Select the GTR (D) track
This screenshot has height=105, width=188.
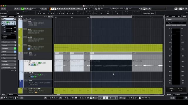[x=36, y=76]
